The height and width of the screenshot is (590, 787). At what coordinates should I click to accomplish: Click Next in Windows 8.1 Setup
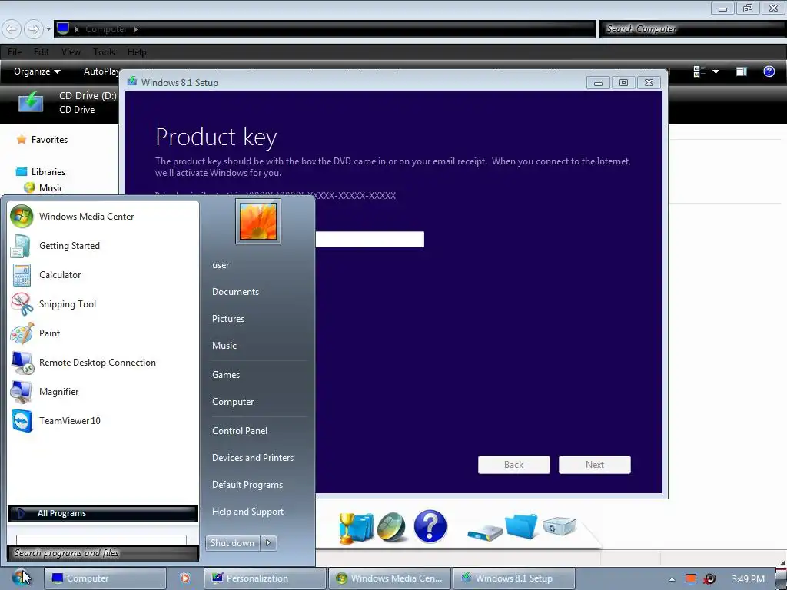pos(595,465)
